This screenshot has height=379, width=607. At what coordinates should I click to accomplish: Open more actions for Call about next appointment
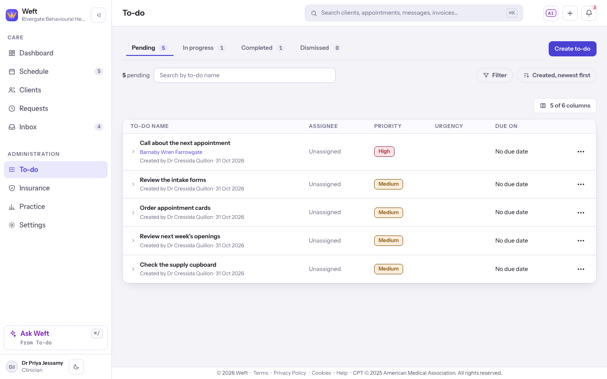click(x=581, y=152)
